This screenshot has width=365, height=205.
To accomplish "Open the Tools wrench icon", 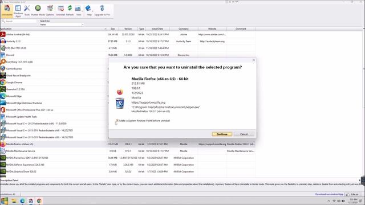I will pyautogui.click(x=27, y=10).
